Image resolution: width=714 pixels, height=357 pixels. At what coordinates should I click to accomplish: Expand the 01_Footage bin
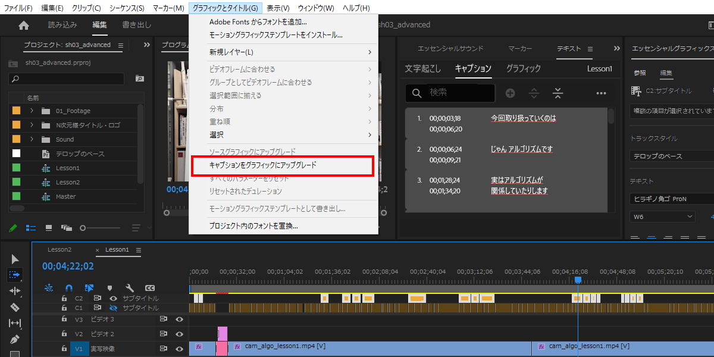tap(32, 111)
